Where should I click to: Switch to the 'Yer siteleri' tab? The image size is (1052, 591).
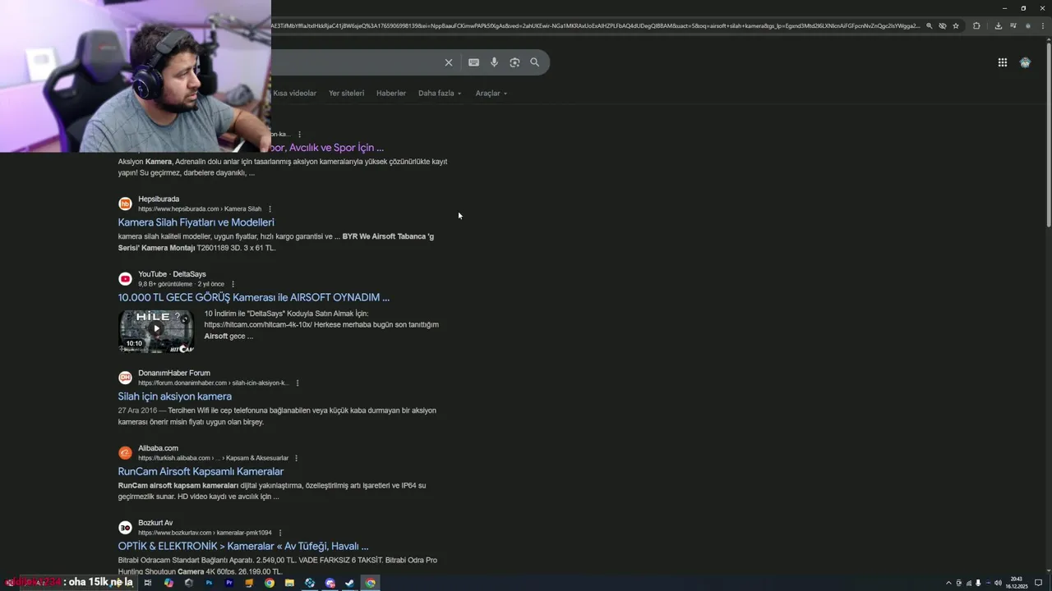[346, 94]
